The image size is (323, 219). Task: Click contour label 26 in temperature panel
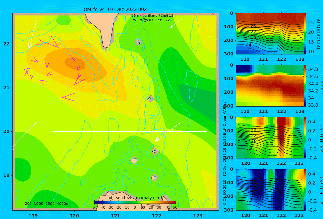pos(253,26)
